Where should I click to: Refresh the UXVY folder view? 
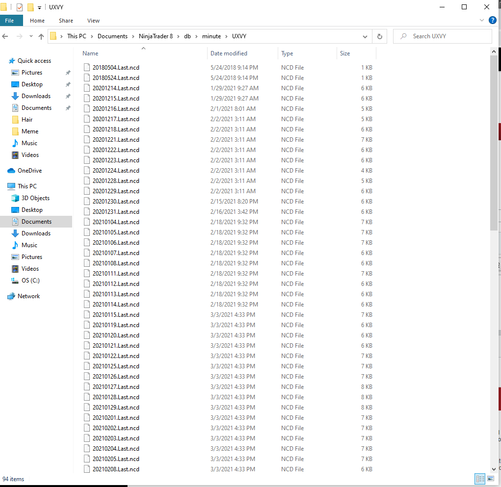coord(380,36)
